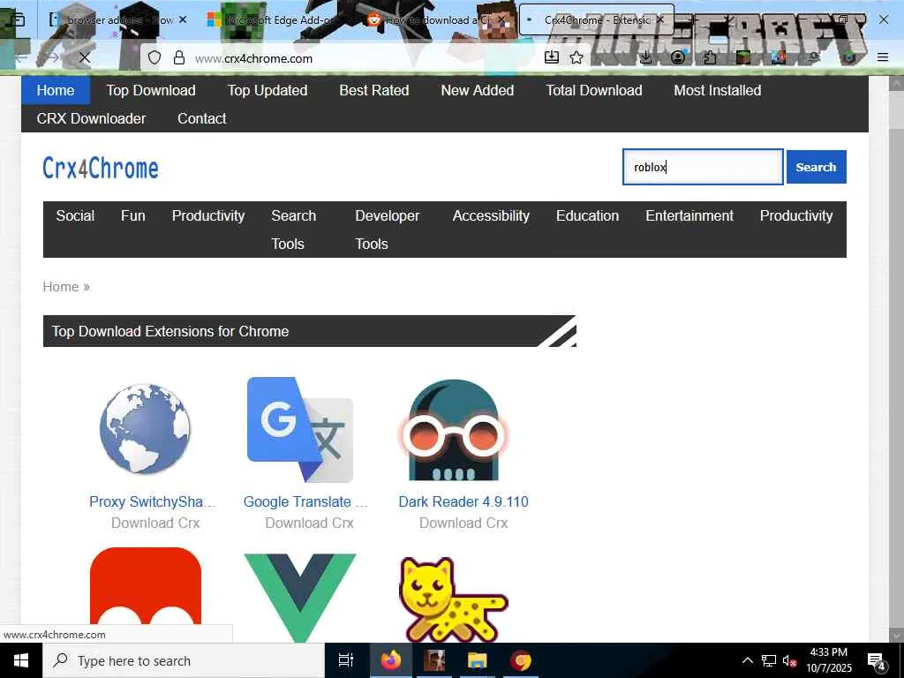
Task: Open the green V logo extension icon
Action: click(300, 598)
